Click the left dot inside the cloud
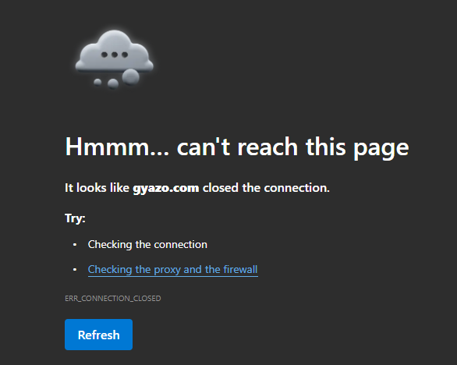 point(105,55)
